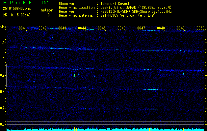Click the 0.9 frequency axis label

pyautogui.click(x=3, y=75)
